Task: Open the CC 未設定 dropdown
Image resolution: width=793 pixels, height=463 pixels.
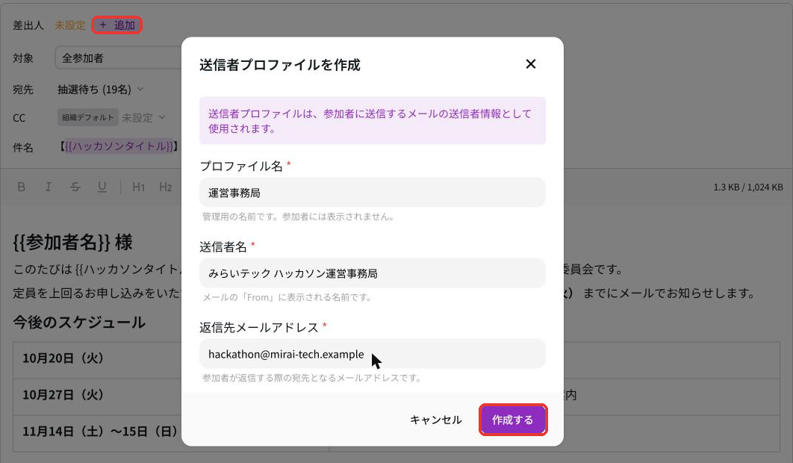Action: pyautogui.click(x=144, y=117)
